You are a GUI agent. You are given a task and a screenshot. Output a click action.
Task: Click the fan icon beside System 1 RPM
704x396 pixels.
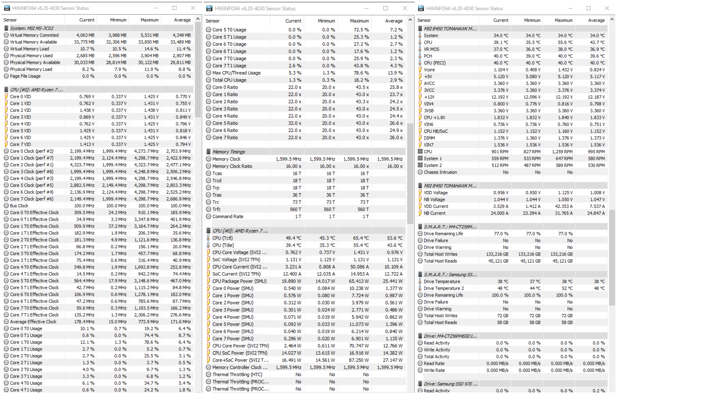point(420,158)
